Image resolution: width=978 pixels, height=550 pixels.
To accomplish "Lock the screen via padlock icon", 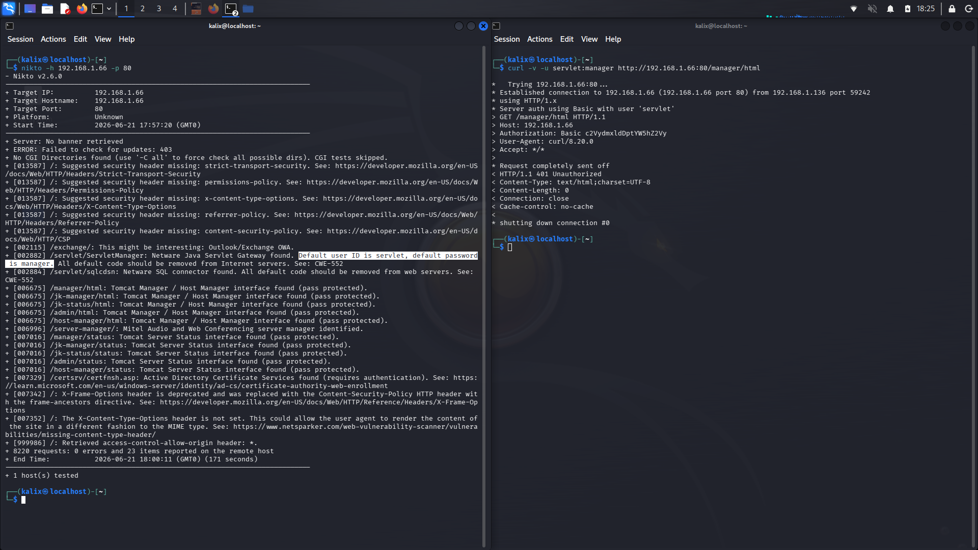I will (x=952, y=9).
